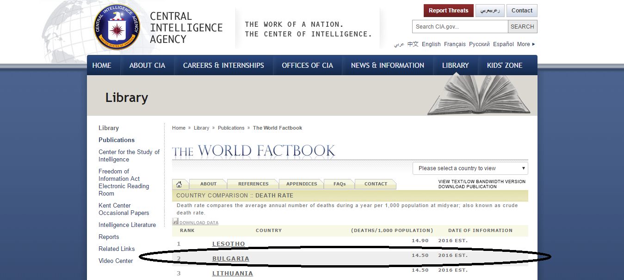Screen dimensions: 624x280
Task: Click the Library sidebar link
Action: 109,128
